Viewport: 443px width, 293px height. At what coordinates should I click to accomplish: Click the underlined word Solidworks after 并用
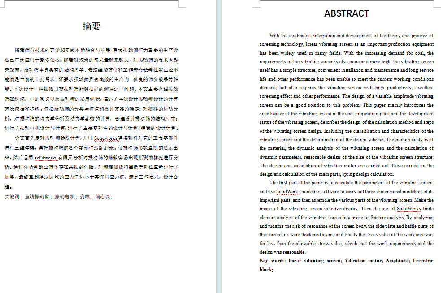[106, 138]
